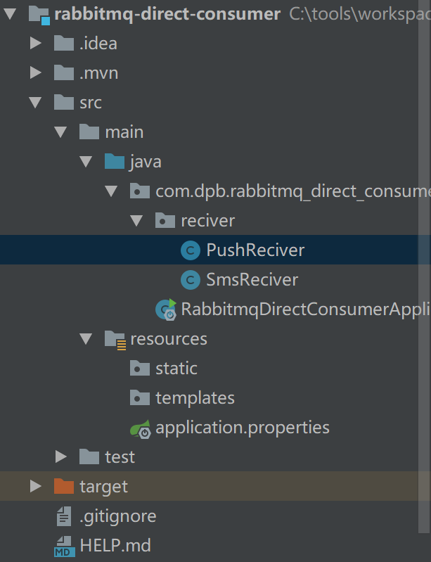The height and width of the screenshot is (562, 431).
Task: Select the SmsReciver class name
Action: click(252, 280)
